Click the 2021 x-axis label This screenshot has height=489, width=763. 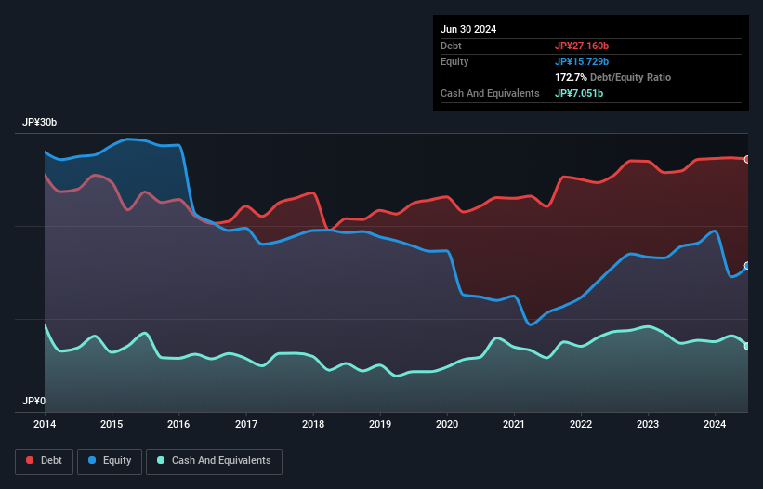(514, 424)
